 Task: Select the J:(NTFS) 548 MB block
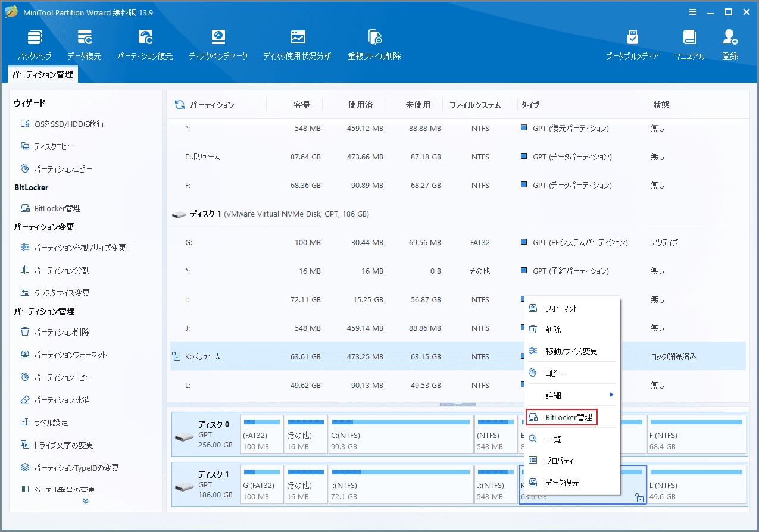point(496,485)
